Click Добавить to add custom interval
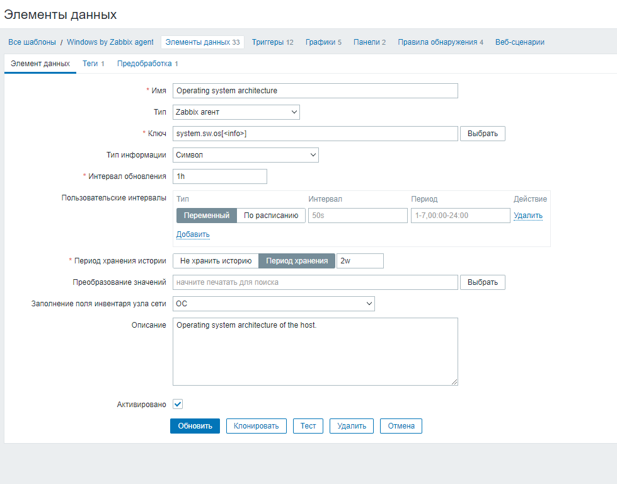Viewport: 617px width, 484px height. 193,234
